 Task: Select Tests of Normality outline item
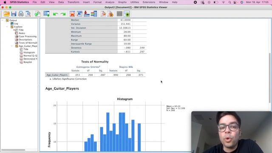tap(28, 43)
